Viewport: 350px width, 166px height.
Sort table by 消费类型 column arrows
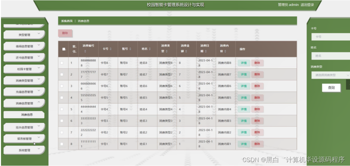click(167, 51)
